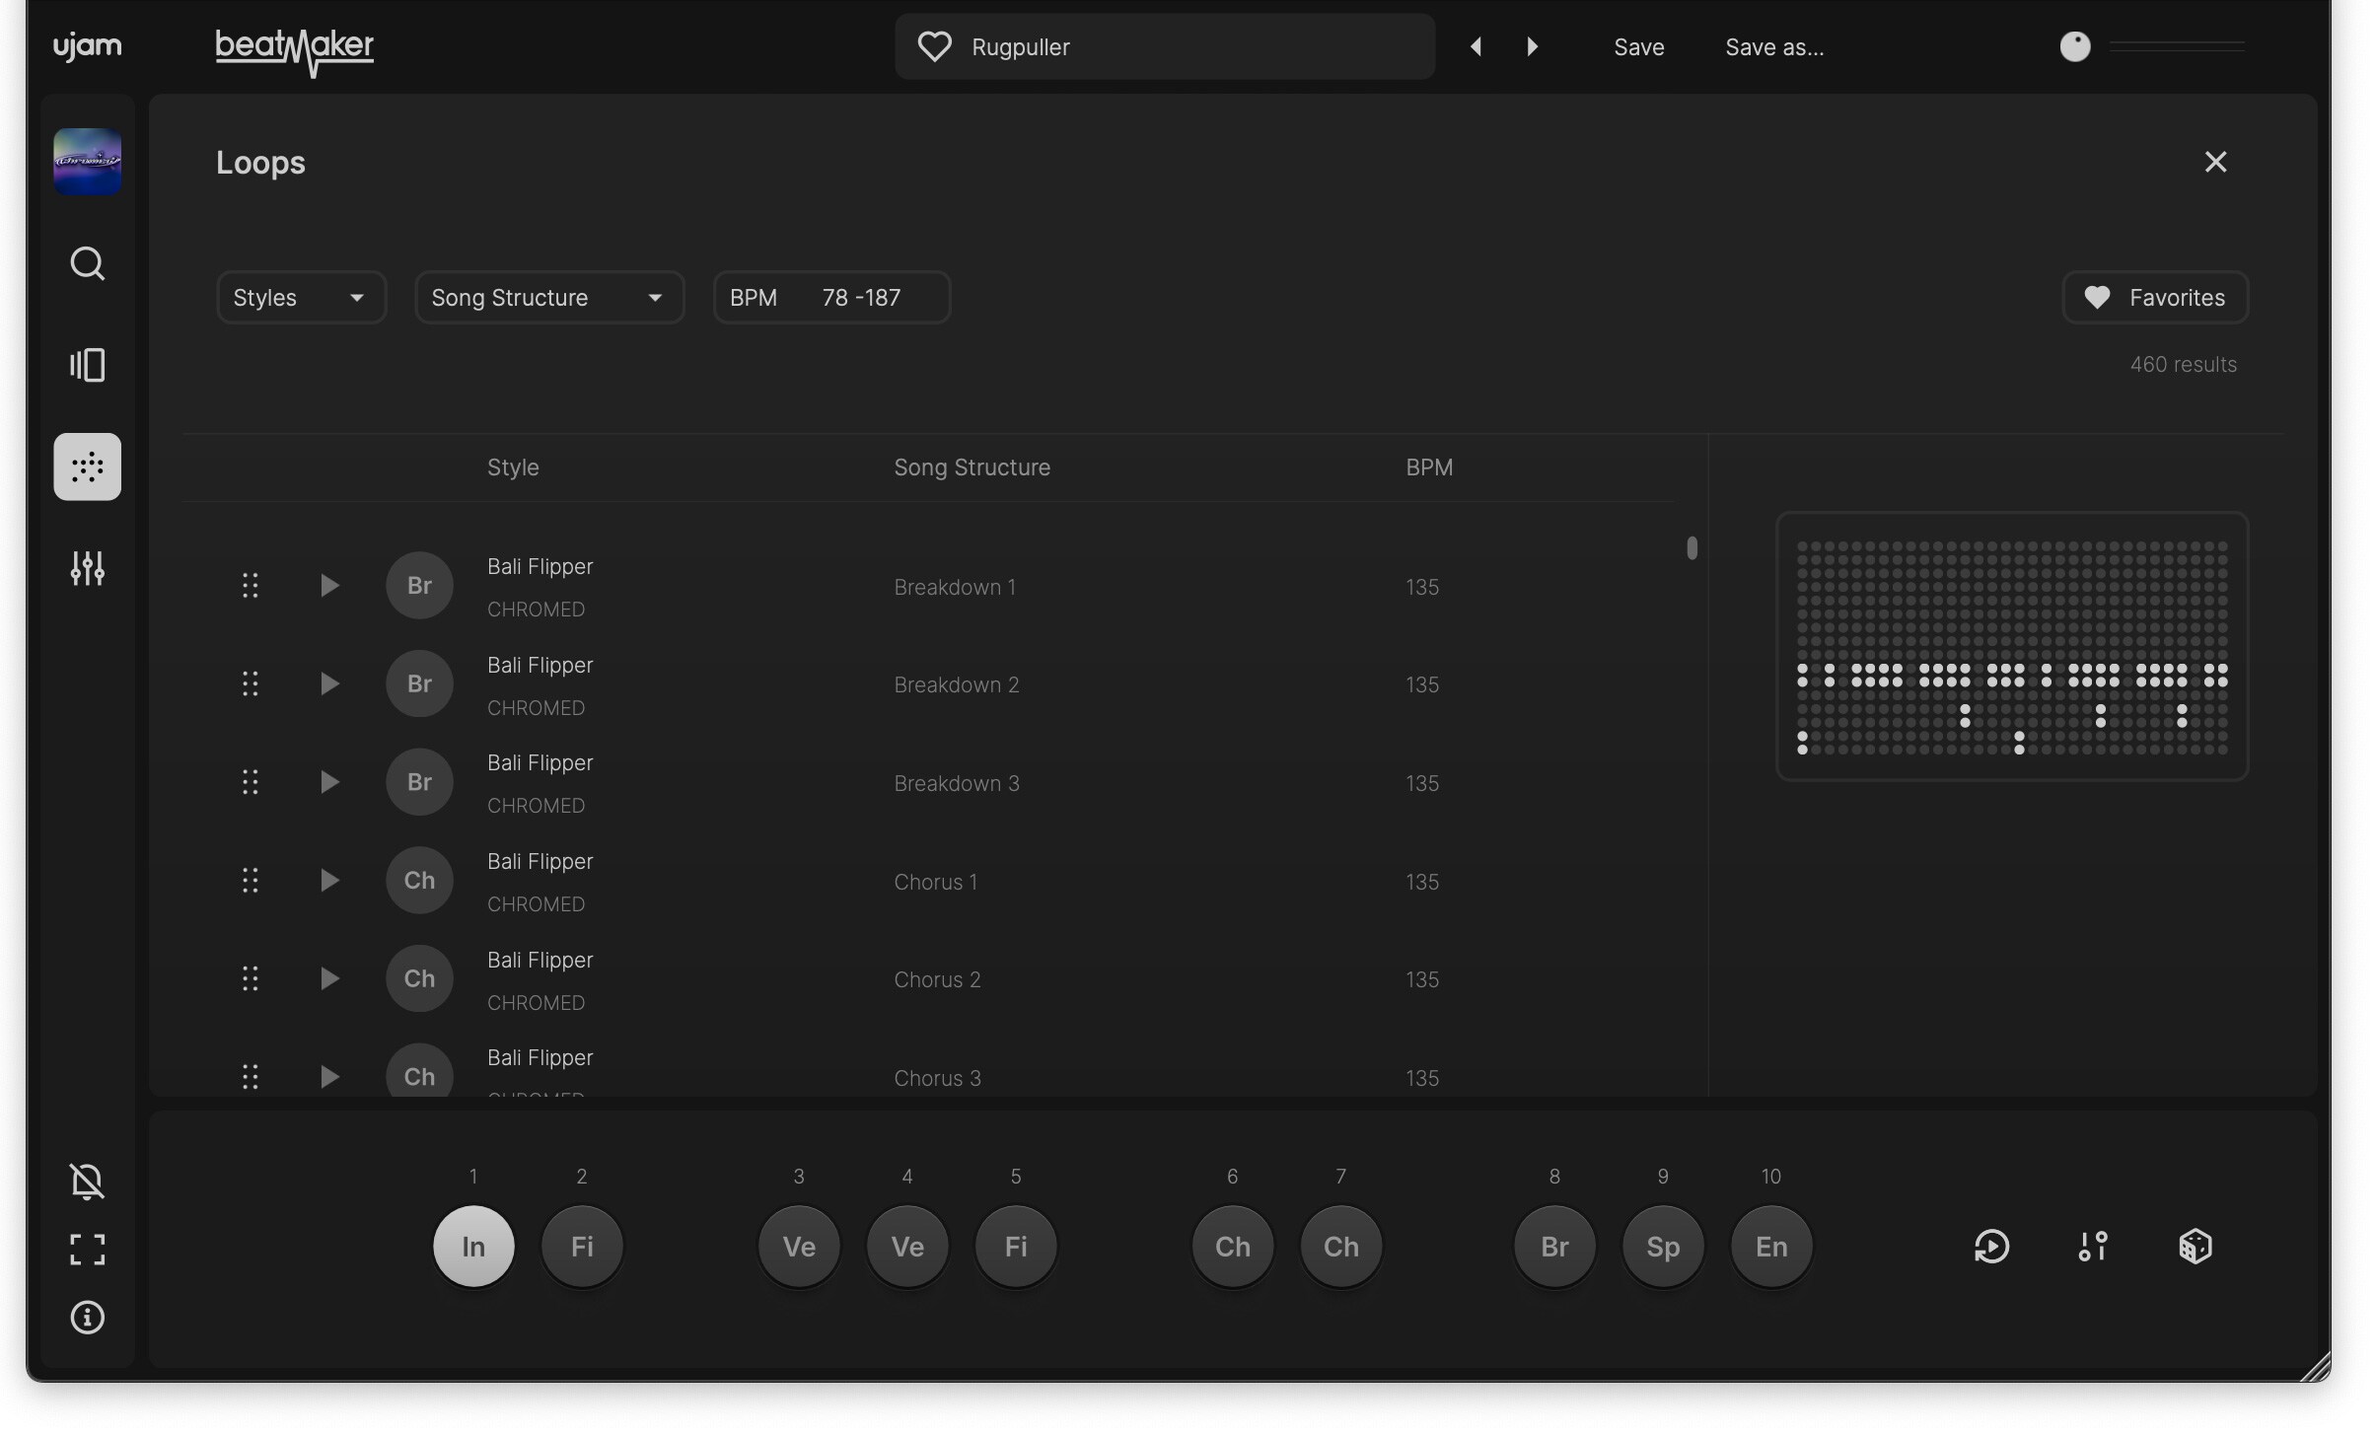Open the kit library sidebar icon
Screen dimensions: 2376x1435
click(87, 365)
